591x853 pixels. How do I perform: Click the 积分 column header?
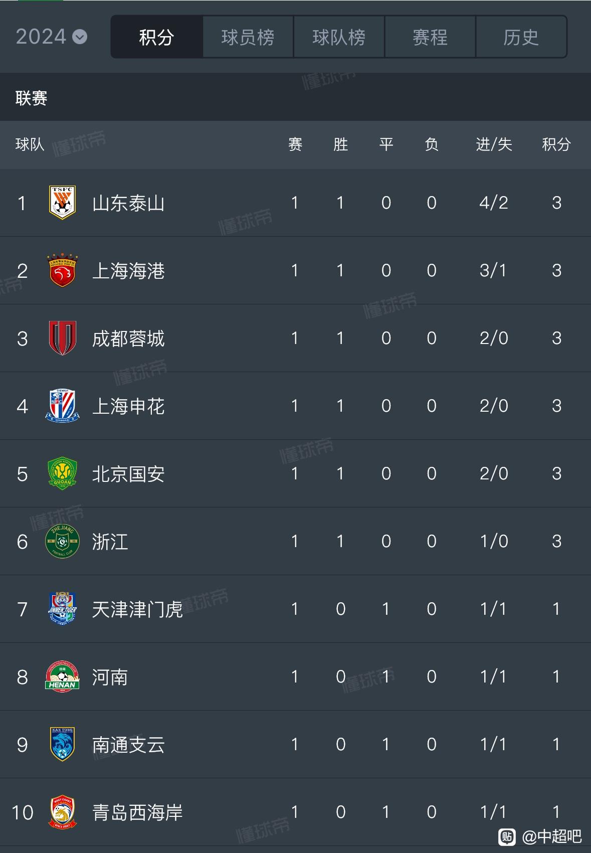point(556,144)
